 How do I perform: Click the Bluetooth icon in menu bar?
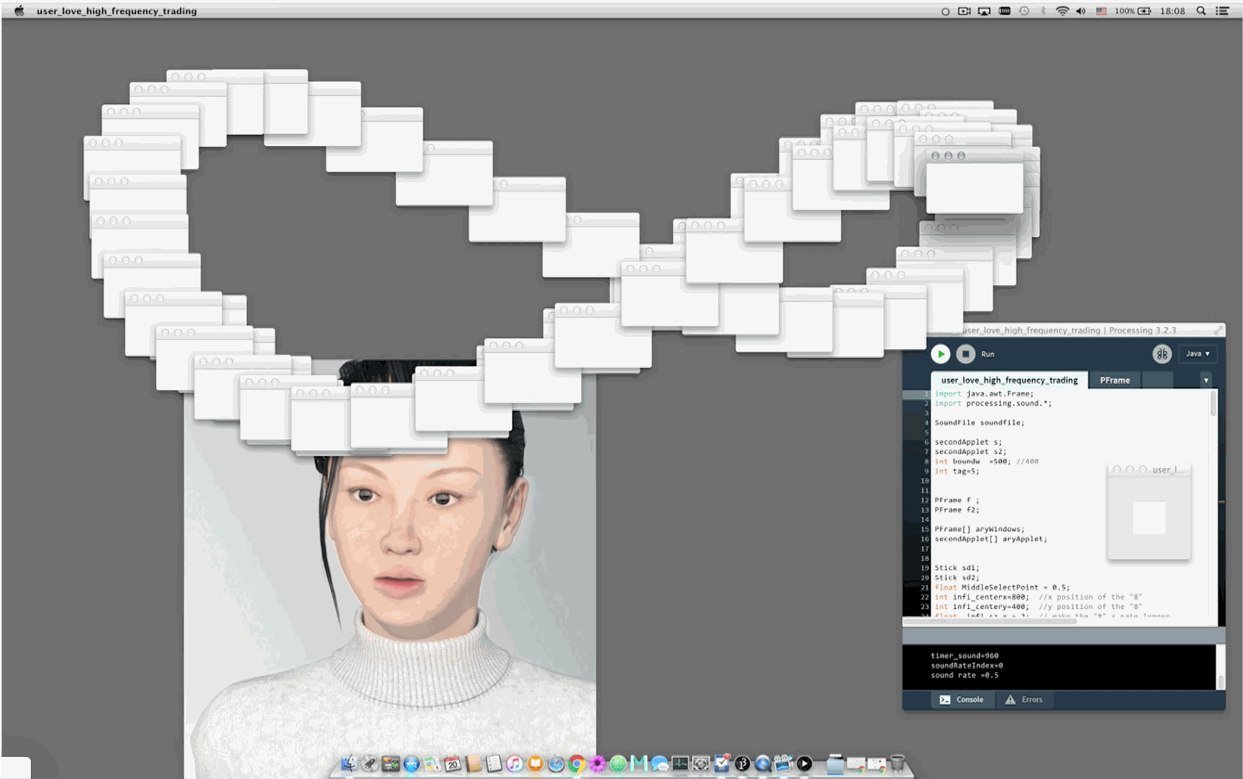(x=1043, y=11)
